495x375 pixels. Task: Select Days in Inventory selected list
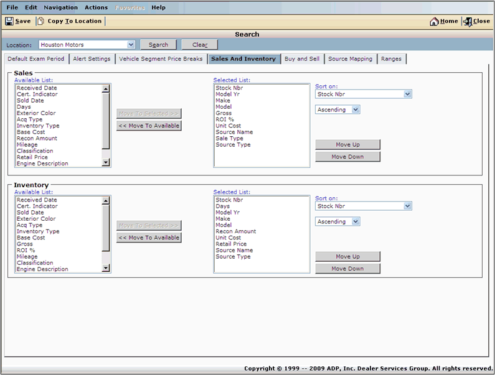(x=222, y=206)
